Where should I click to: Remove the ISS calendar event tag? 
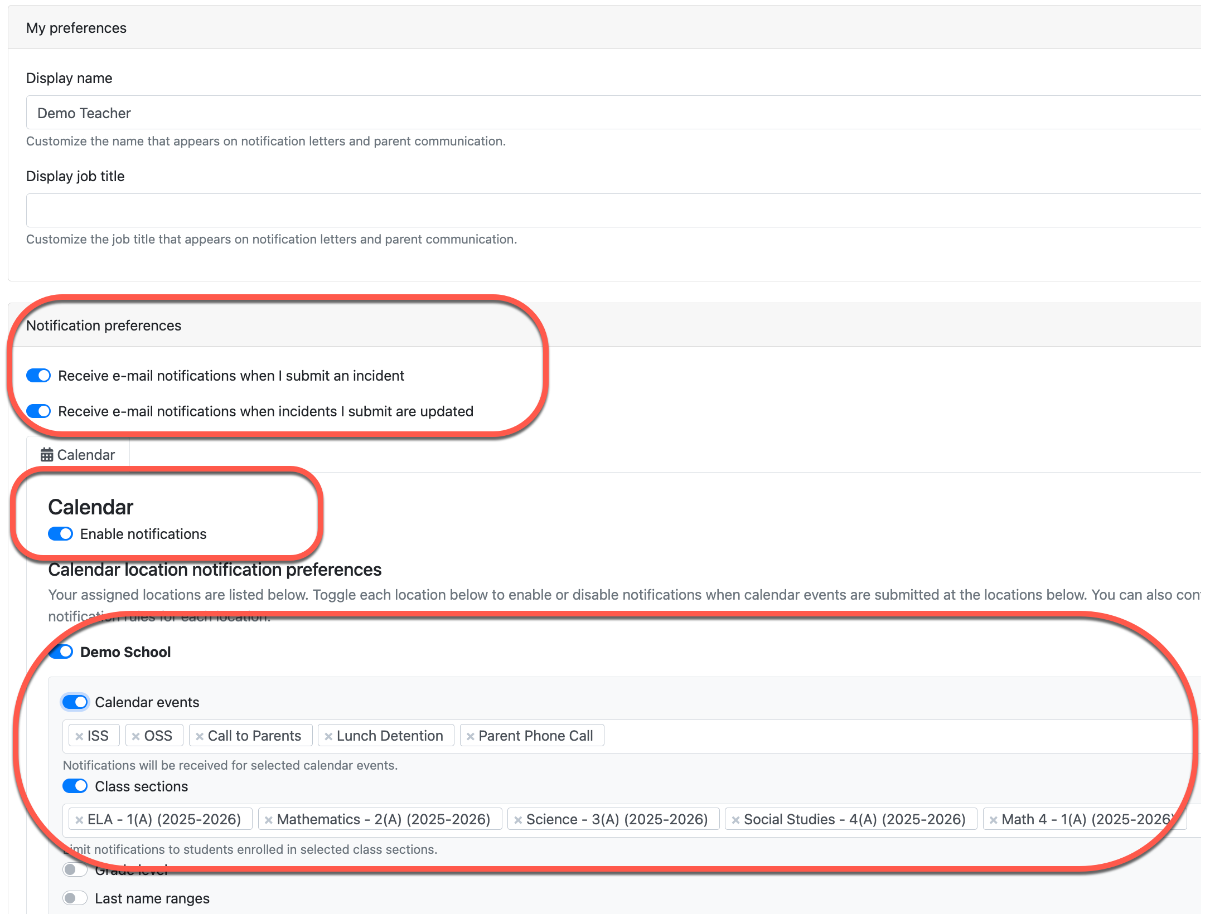click(79, 736)
